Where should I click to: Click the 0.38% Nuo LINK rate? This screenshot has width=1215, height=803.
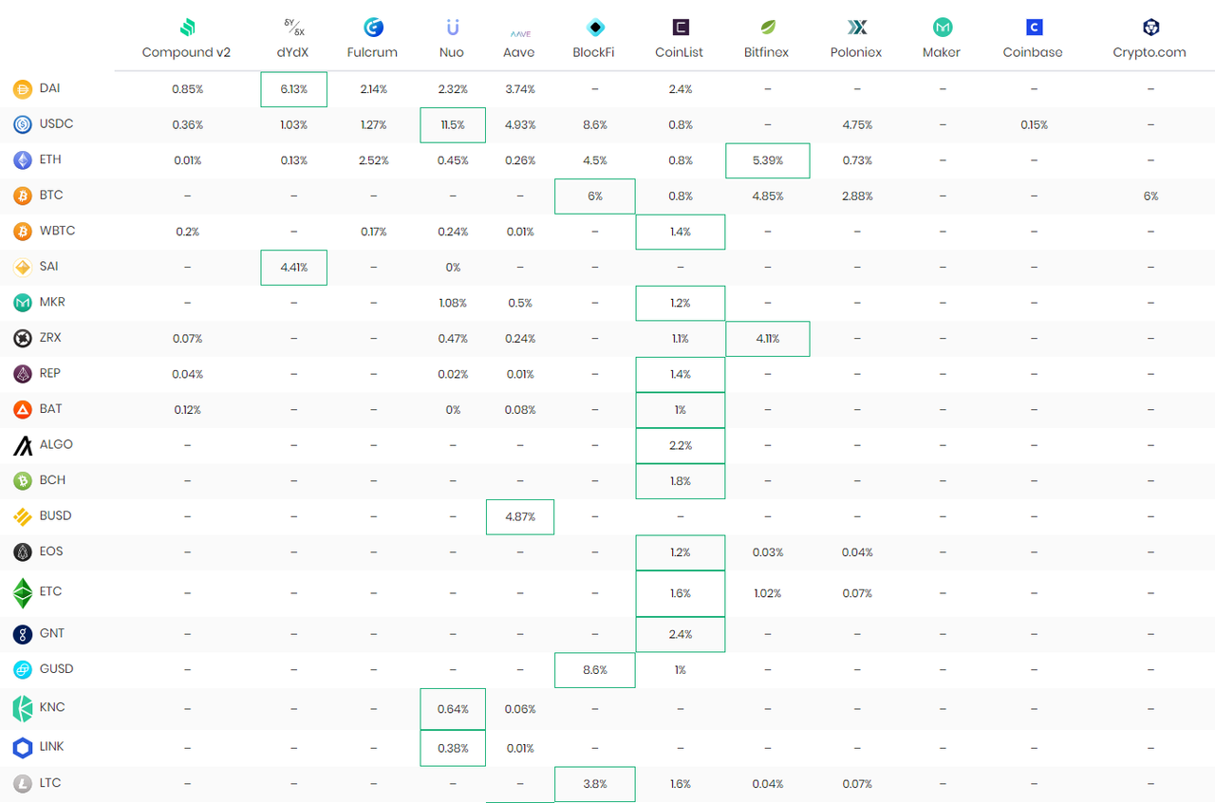coord(453,748)
